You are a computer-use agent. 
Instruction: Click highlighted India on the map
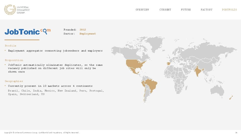[x=198, y=71]
